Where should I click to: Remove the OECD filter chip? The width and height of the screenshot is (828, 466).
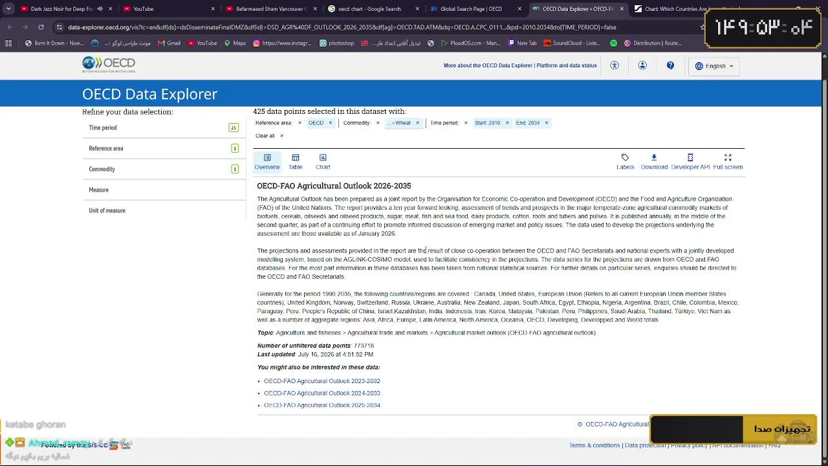point(330,123)
